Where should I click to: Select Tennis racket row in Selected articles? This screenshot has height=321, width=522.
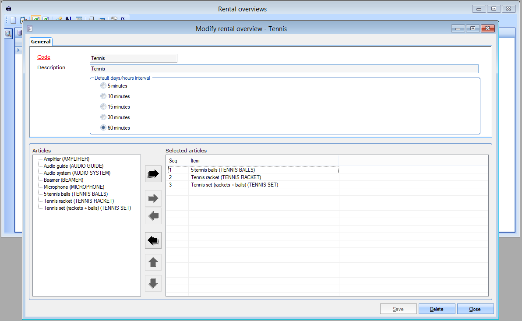pyautogui.click(x=226, y=177)
